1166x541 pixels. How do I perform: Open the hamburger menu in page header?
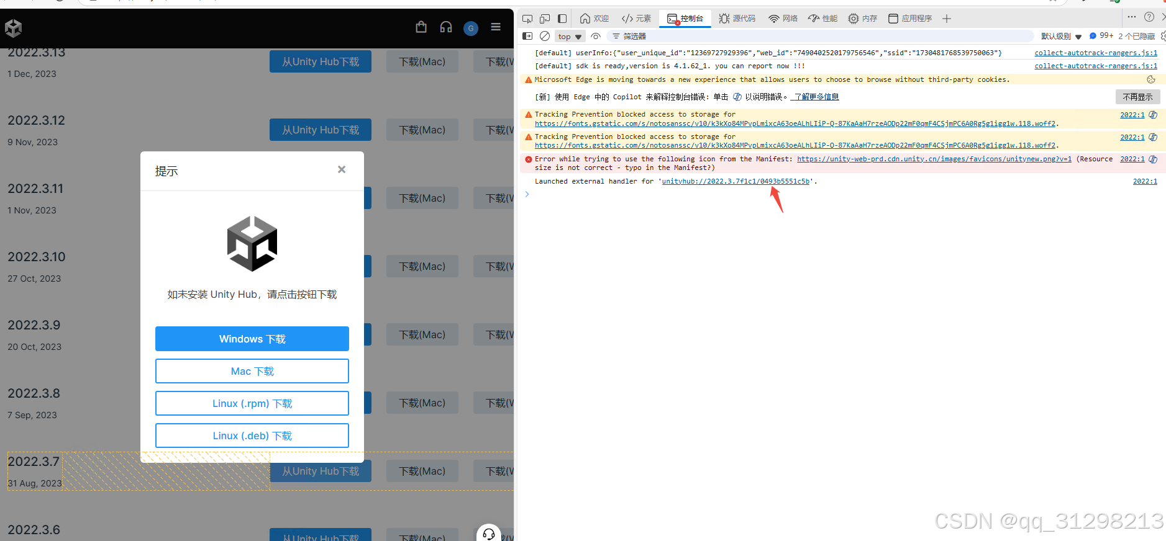point(496,27)
